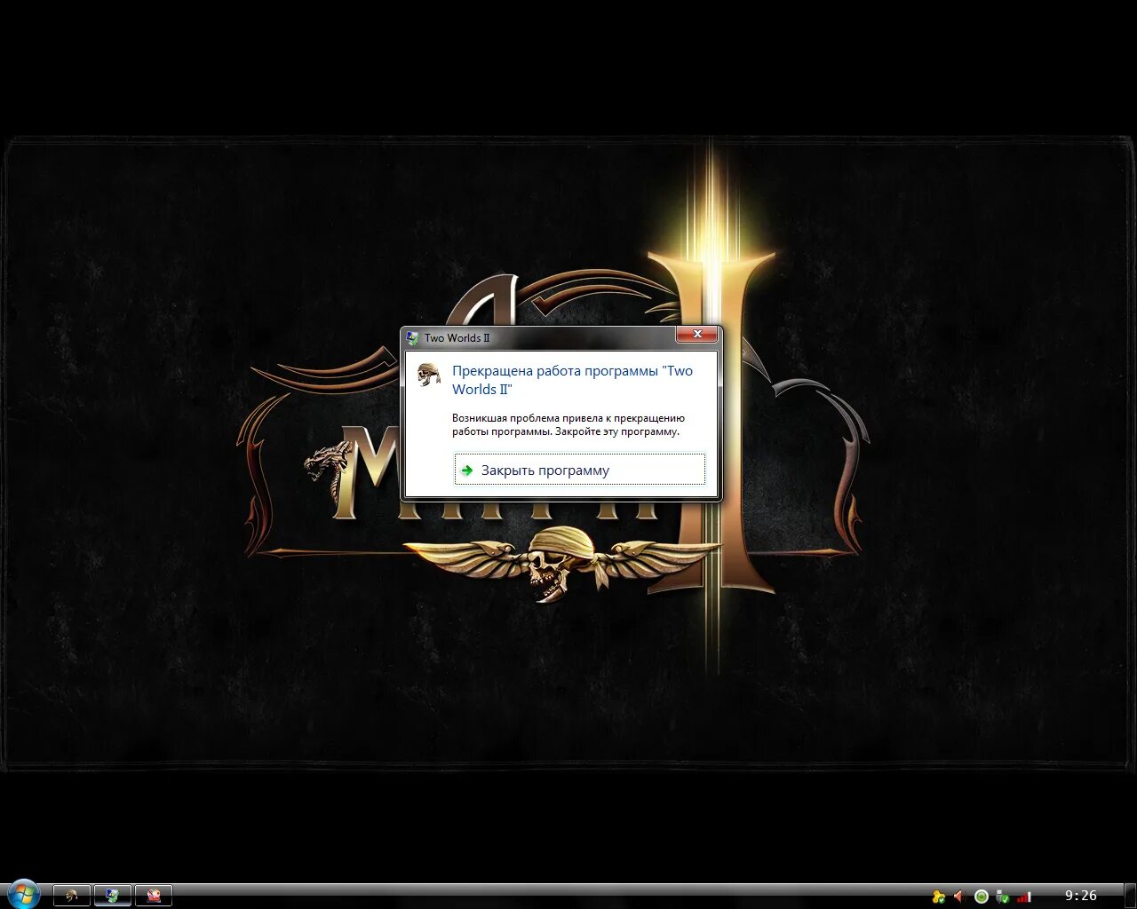The image size is (1137, 909).
Task: Click the yellow tray icon with green checkmark
Action: (x=939, y=897)
